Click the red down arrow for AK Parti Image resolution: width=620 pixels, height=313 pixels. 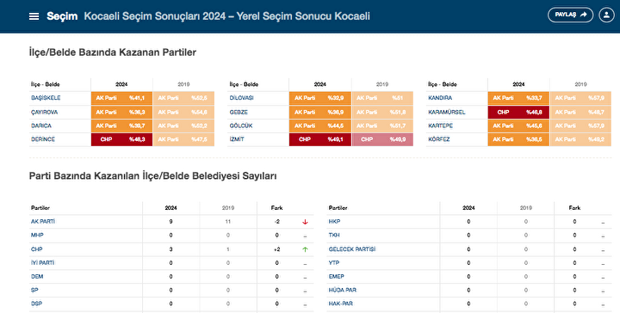305,222
